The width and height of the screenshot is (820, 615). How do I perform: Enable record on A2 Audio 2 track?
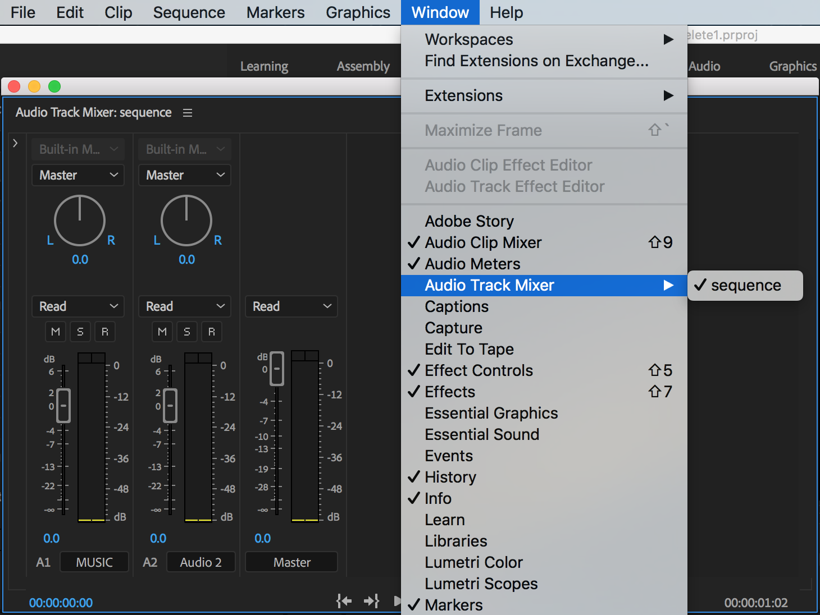click(x=212, y=332)
